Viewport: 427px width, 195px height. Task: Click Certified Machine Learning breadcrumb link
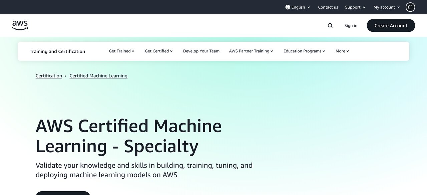pyautogui.click(x=98, y=76)
